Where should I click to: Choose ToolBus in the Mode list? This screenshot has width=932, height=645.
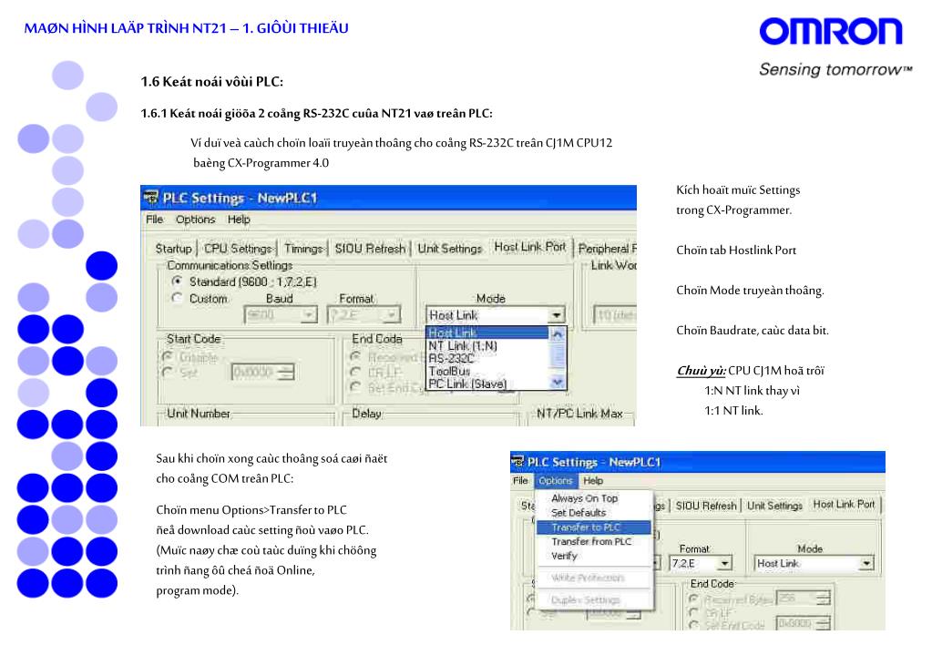point(487,371)
